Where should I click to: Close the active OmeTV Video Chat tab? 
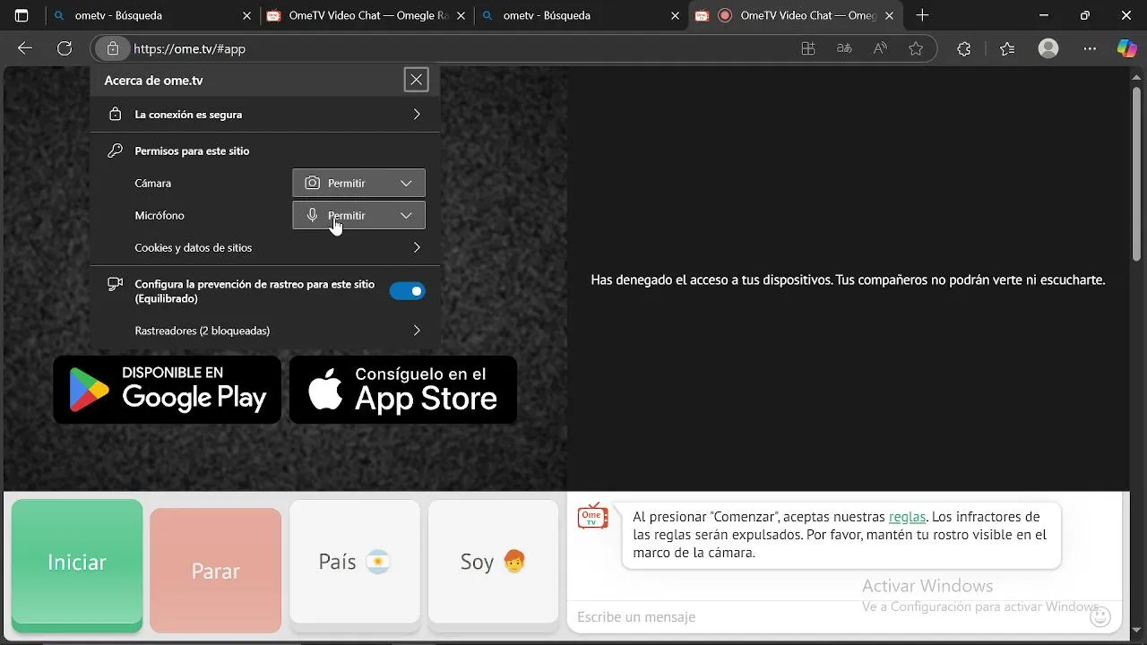click(x=890, y=15)
